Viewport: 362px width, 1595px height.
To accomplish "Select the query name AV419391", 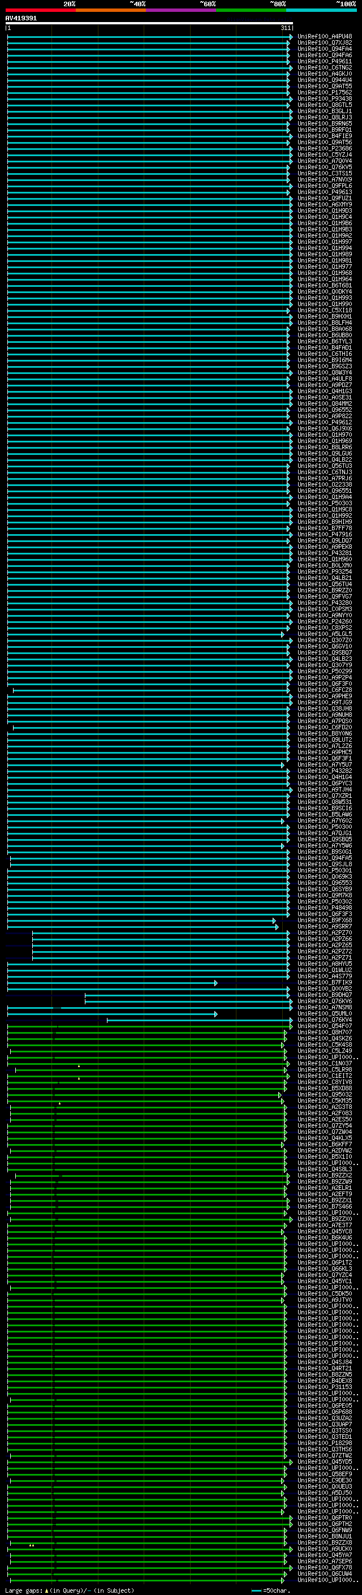I will (21, 18).
